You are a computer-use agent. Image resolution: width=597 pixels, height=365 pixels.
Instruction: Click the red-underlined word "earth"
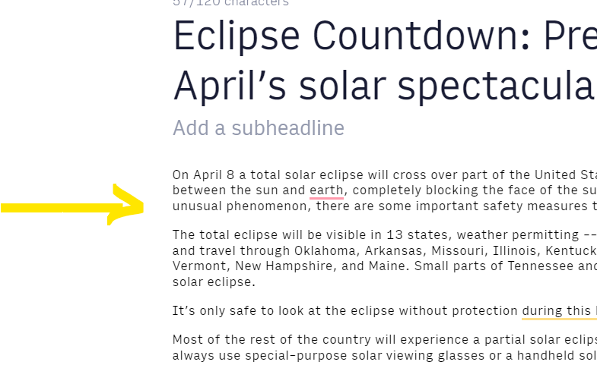coord(326,190)
